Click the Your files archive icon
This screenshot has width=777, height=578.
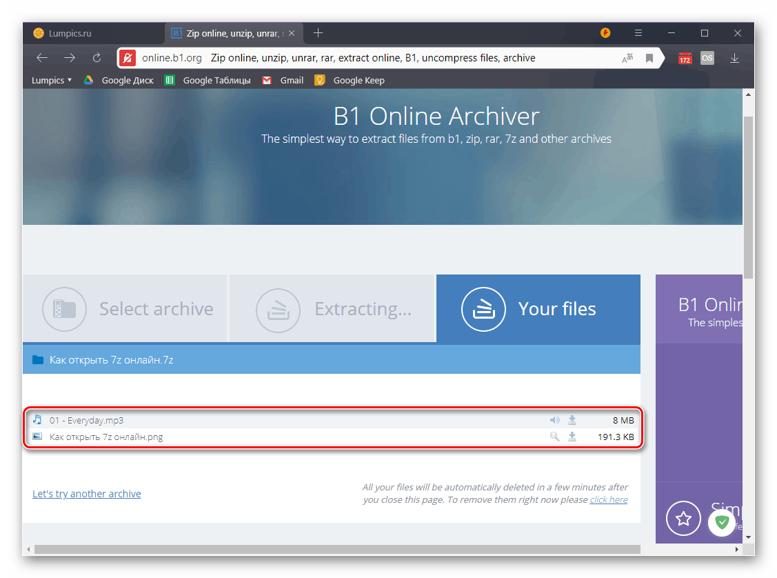(483, 309)
